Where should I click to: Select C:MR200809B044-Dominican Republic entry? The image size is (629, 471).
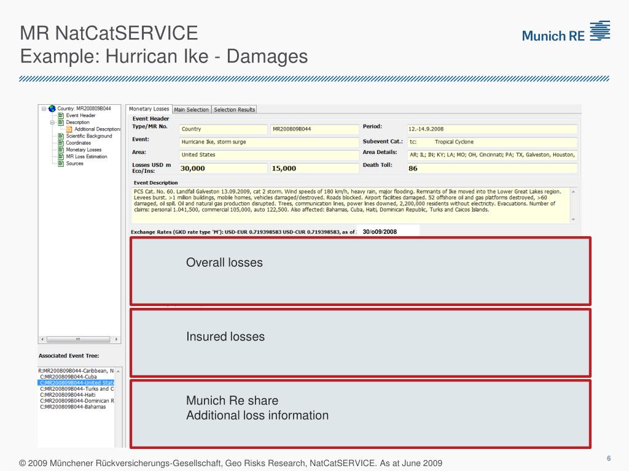click(x=77, y=401)
